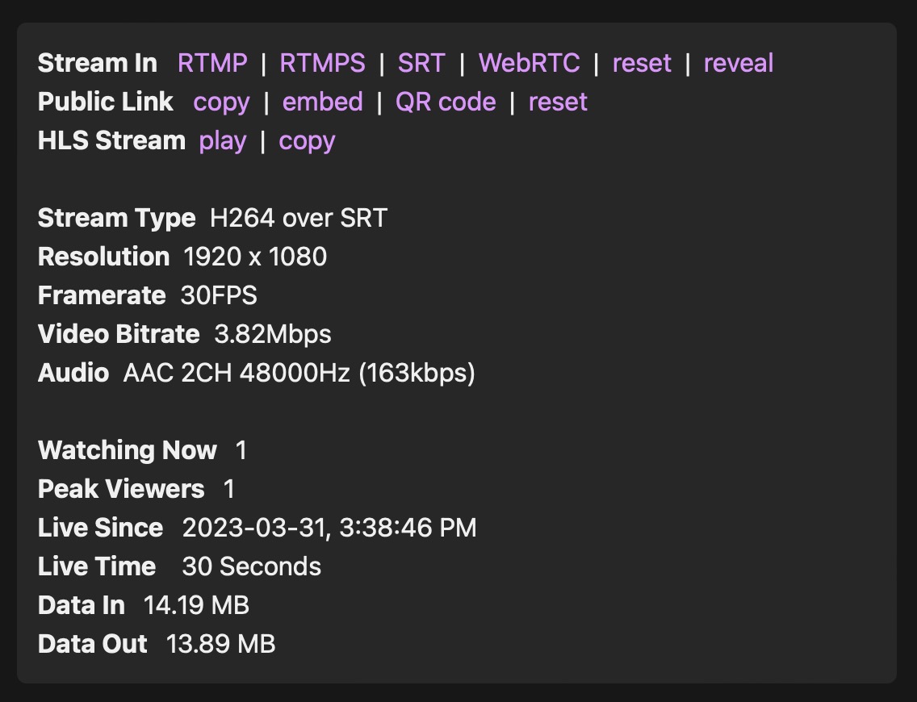Image resolution: width=917 pixels, height=702 pixels.
Task: Reveal the Stream In details
Action: click(x=738, y=64)
